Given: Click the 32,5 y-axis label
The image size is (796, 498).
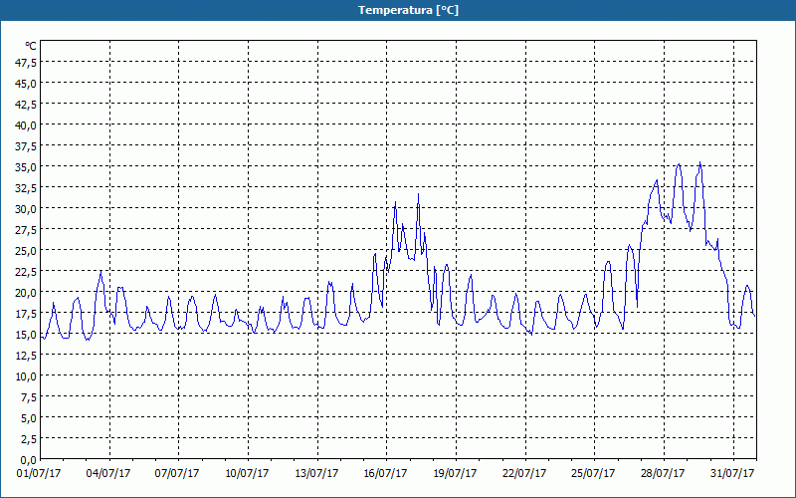Looking at the screenshot, I should coord(27,188).
